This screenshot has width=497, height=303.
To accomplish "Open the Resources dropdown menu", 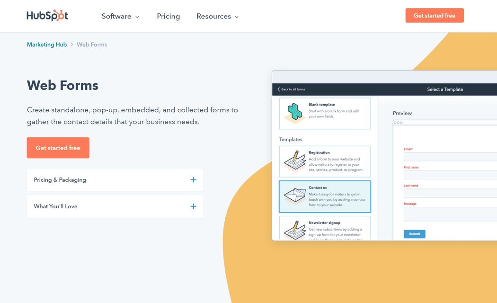I will (217, 16).
